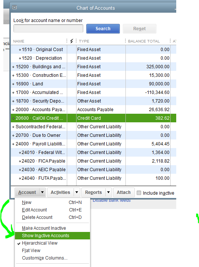This screenshot has height=267, width=199.
Task: Click diamond icon beside 15200 Buildings
Action: 13,67
